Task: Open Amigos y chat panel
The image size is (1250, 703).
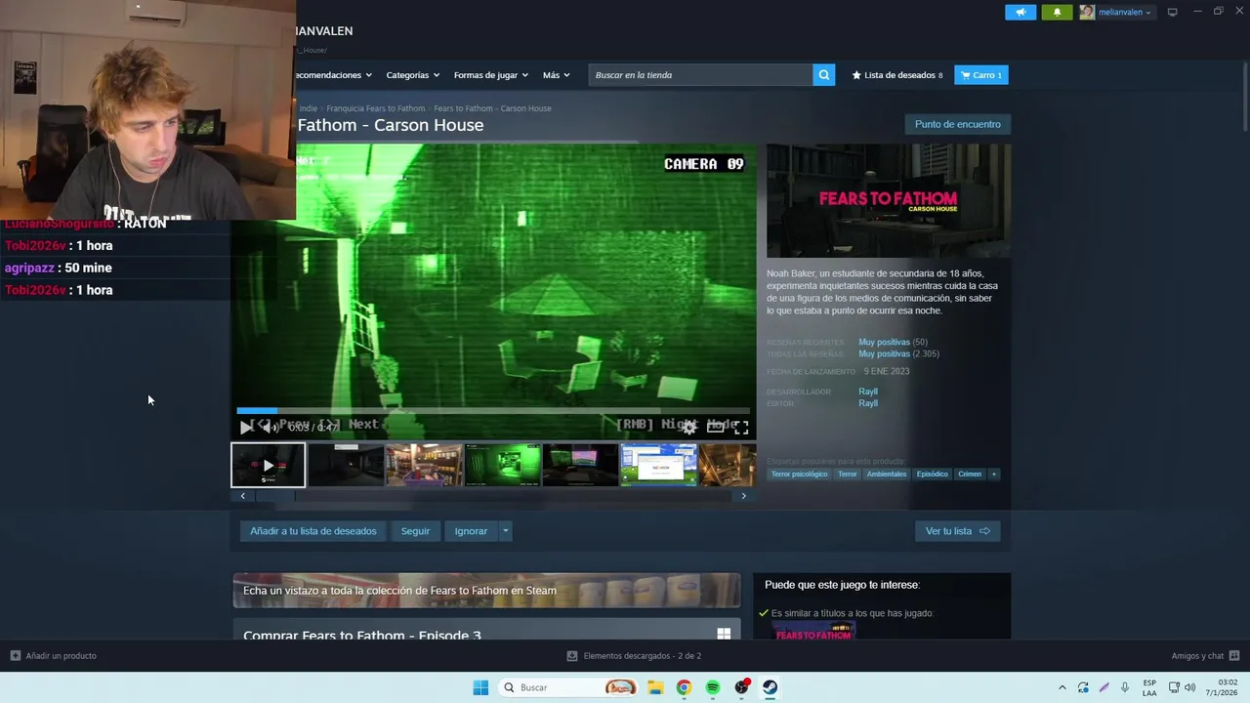Action: tap(1205, 656)
